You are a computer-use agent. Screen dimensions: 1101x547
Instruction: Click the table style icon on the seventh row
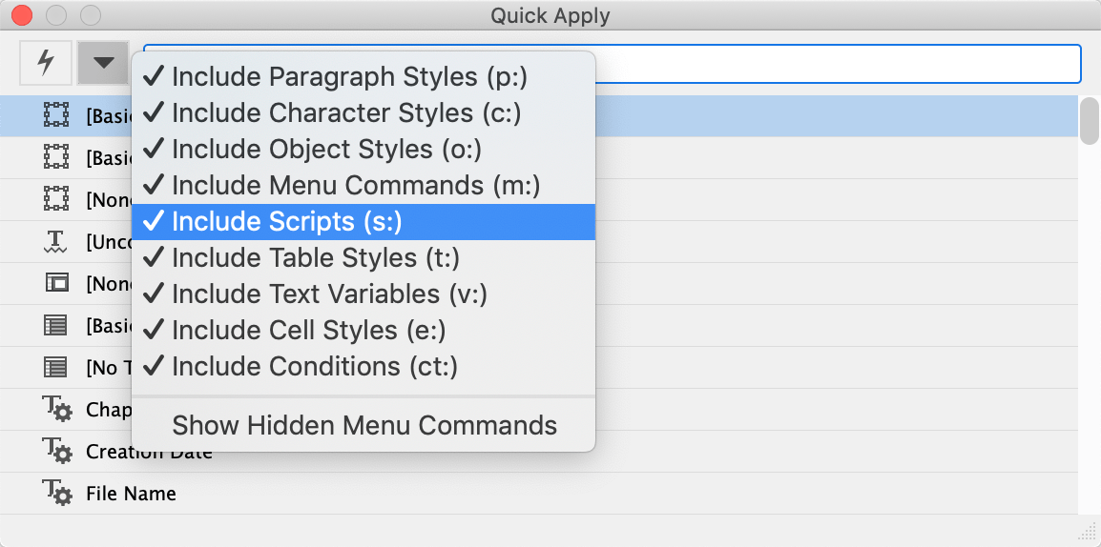(x=56, y=368)
